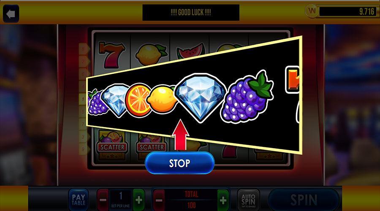Open the Pay Table

pyautogui.click(x=79, y=200)
